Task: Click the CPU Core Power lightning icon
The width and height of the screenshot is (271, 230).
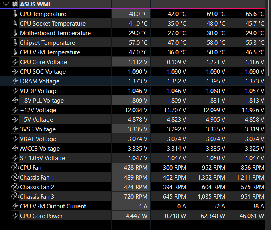Action: point(15,216)
